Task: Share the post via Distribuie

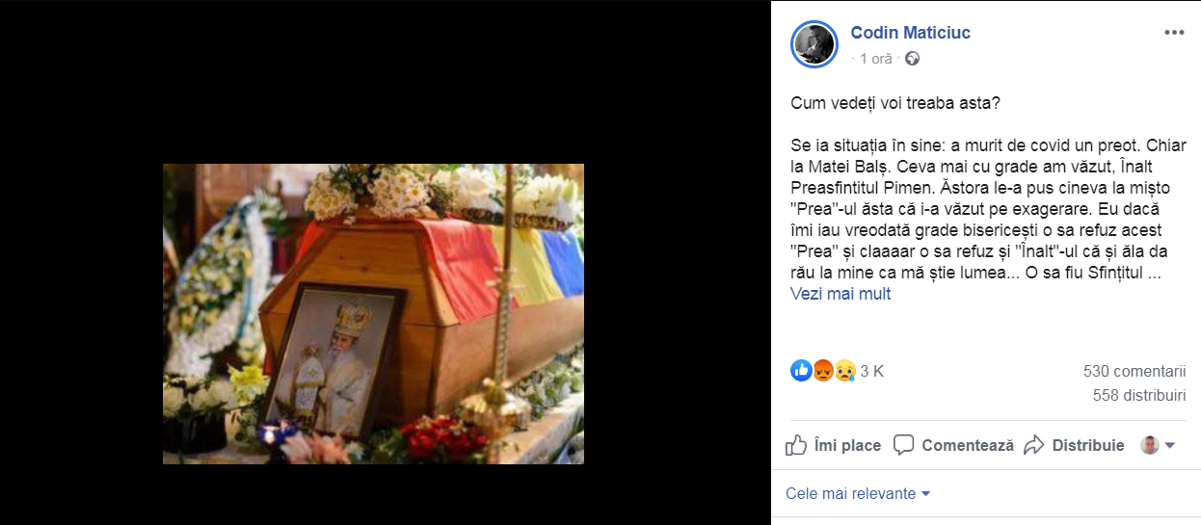Action: click(1074, 445)
